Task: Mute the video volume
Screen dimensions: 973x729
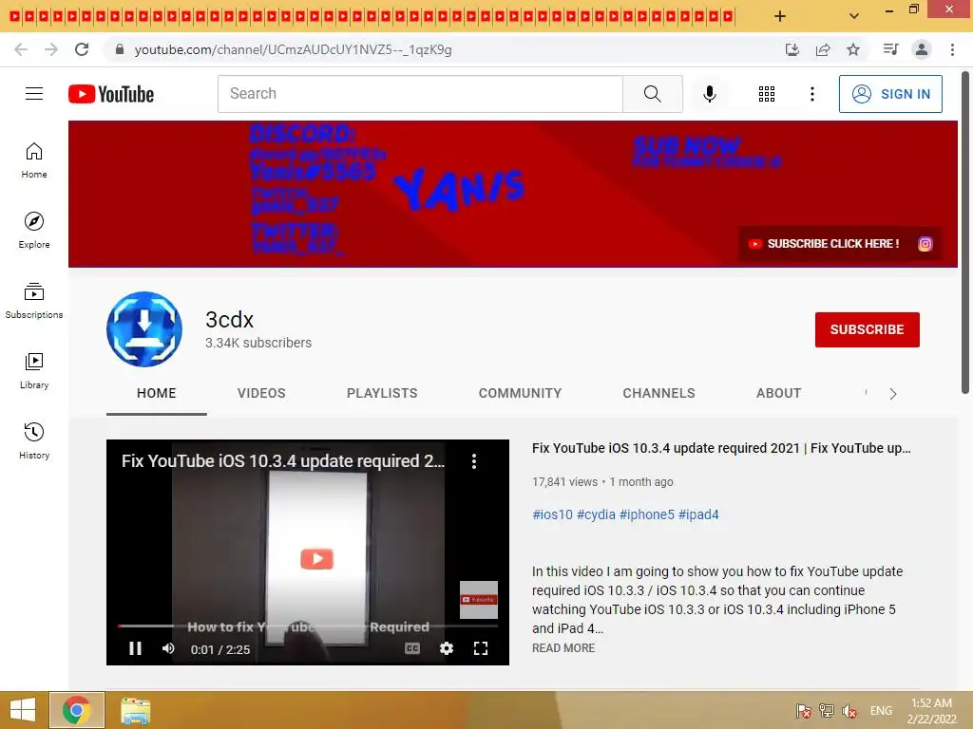Action: (168, 648)
